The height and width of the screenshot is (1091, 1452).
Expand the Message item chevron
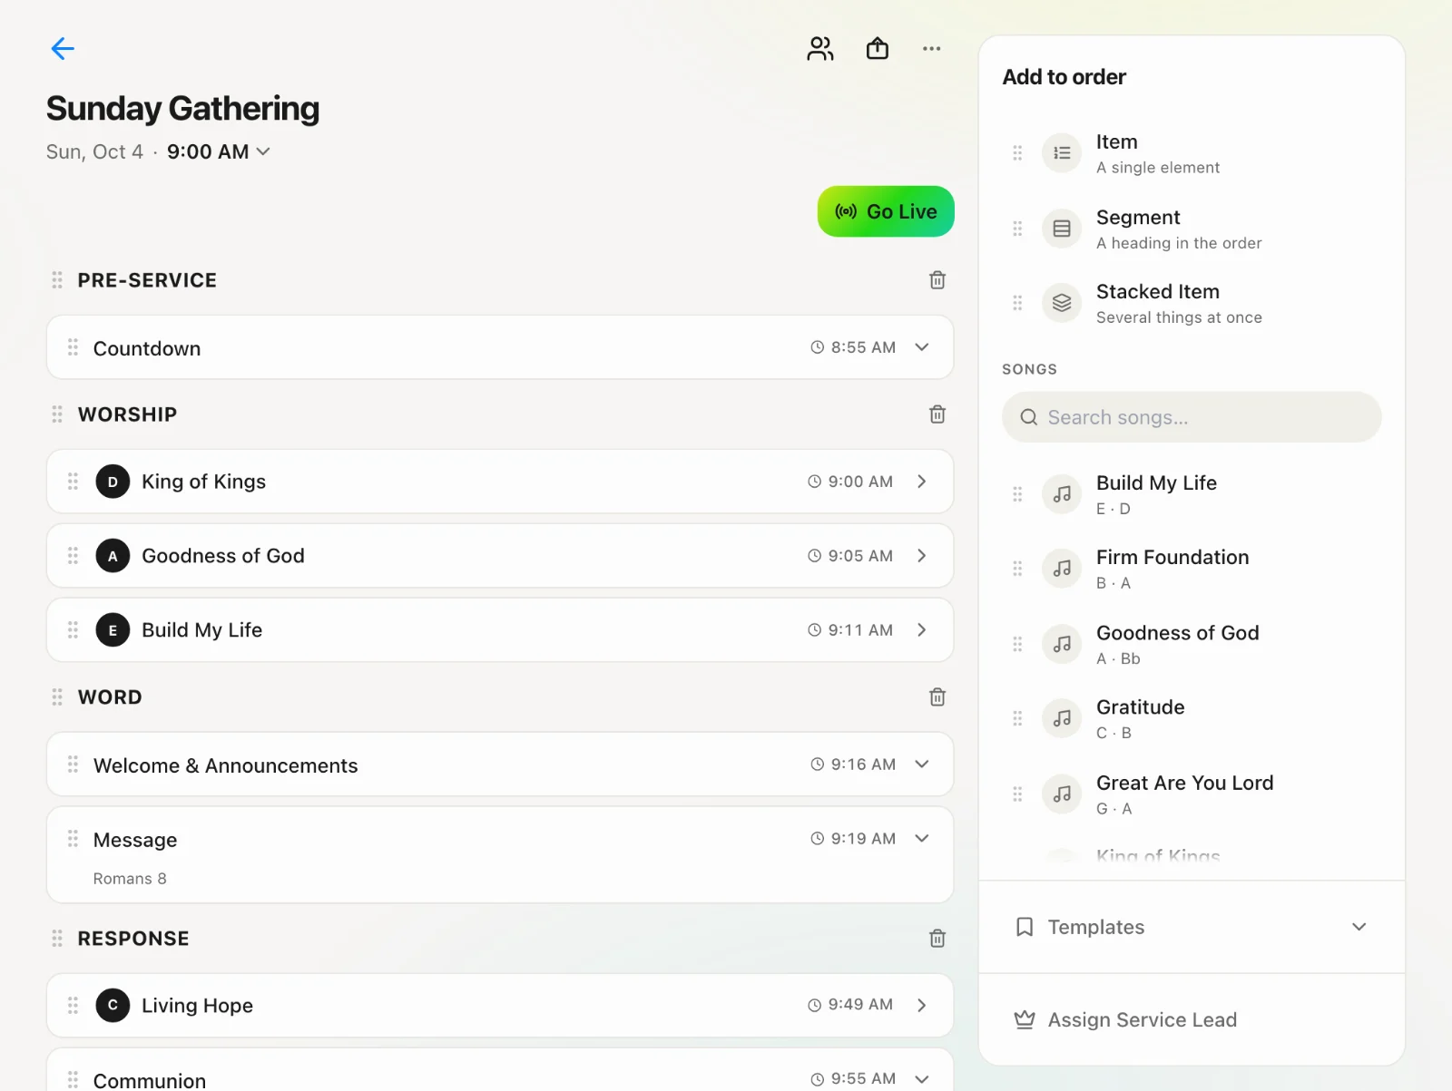(922, 839)
